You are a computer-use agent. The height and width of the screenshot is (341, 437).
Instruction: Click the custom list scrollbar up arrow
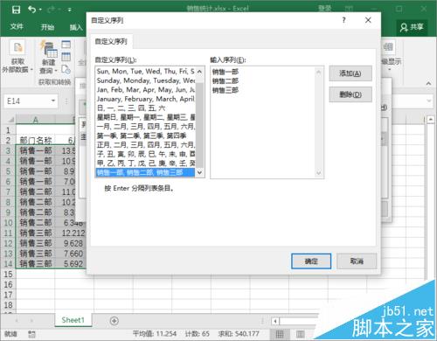(x=199, y=71)
